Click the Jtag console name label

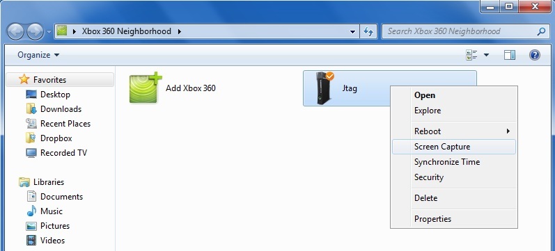click(350, 88)
